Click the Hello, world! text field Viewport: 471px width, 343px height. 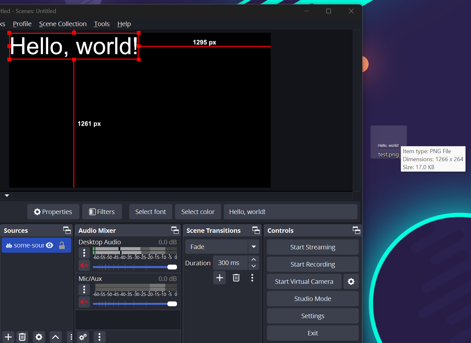[291, 212]
